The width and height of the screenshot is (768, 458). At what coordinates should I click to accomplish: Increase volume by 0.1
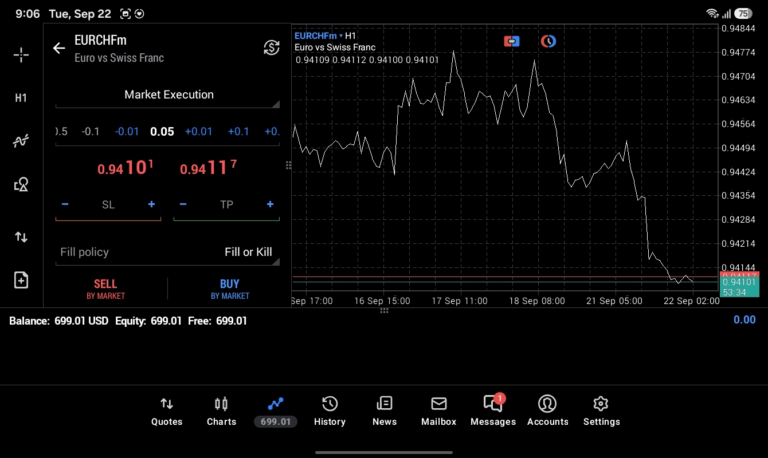tap(238, 132)
